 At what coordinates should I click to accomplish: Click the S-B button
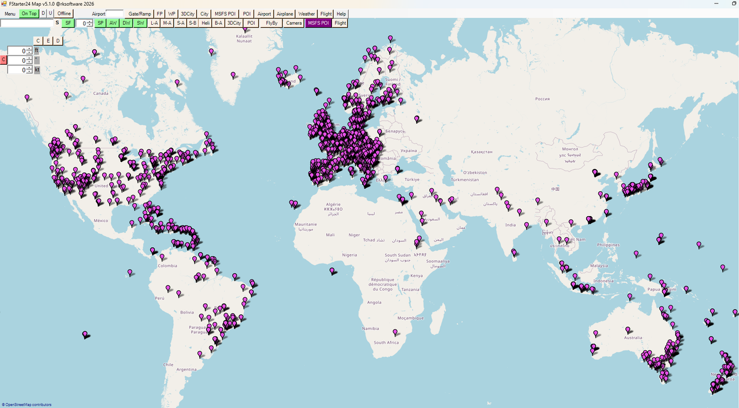192,23
